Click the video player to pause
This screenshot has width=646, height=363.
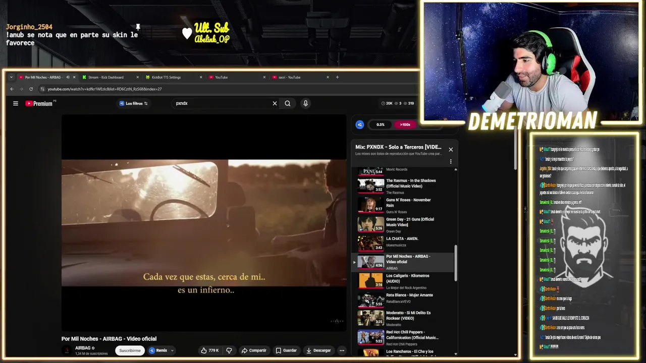pyautogui.click(x=204, y=223)
